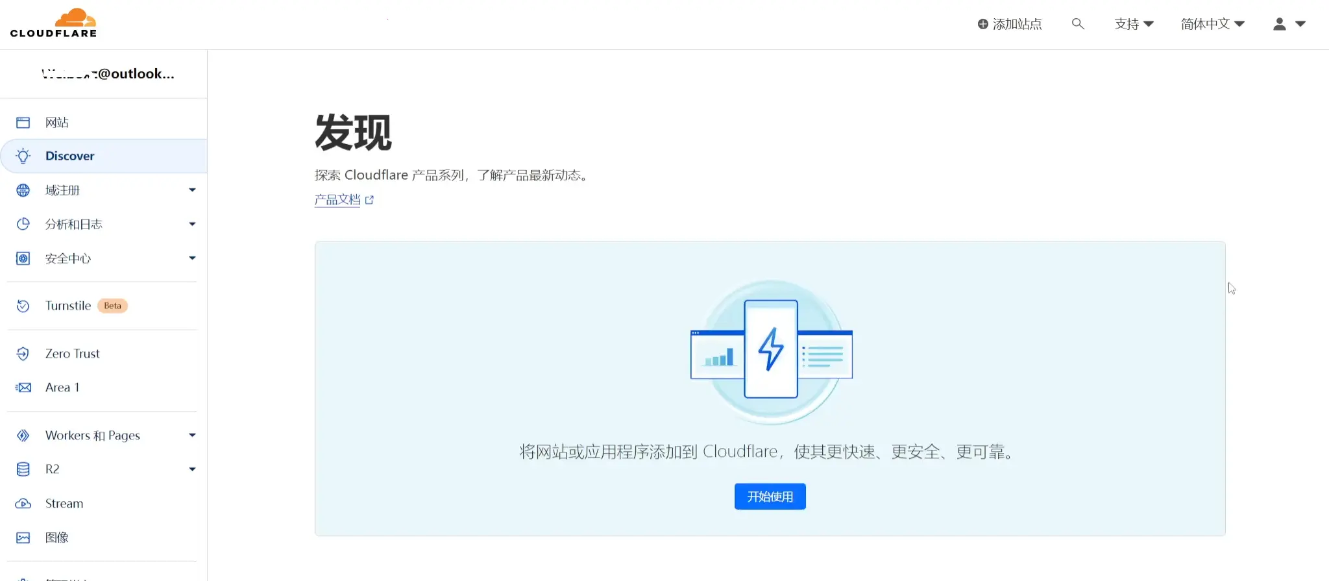Click the Zero Trust icon
Screen dimensions: 1329x581
click(x=23, y=354)
